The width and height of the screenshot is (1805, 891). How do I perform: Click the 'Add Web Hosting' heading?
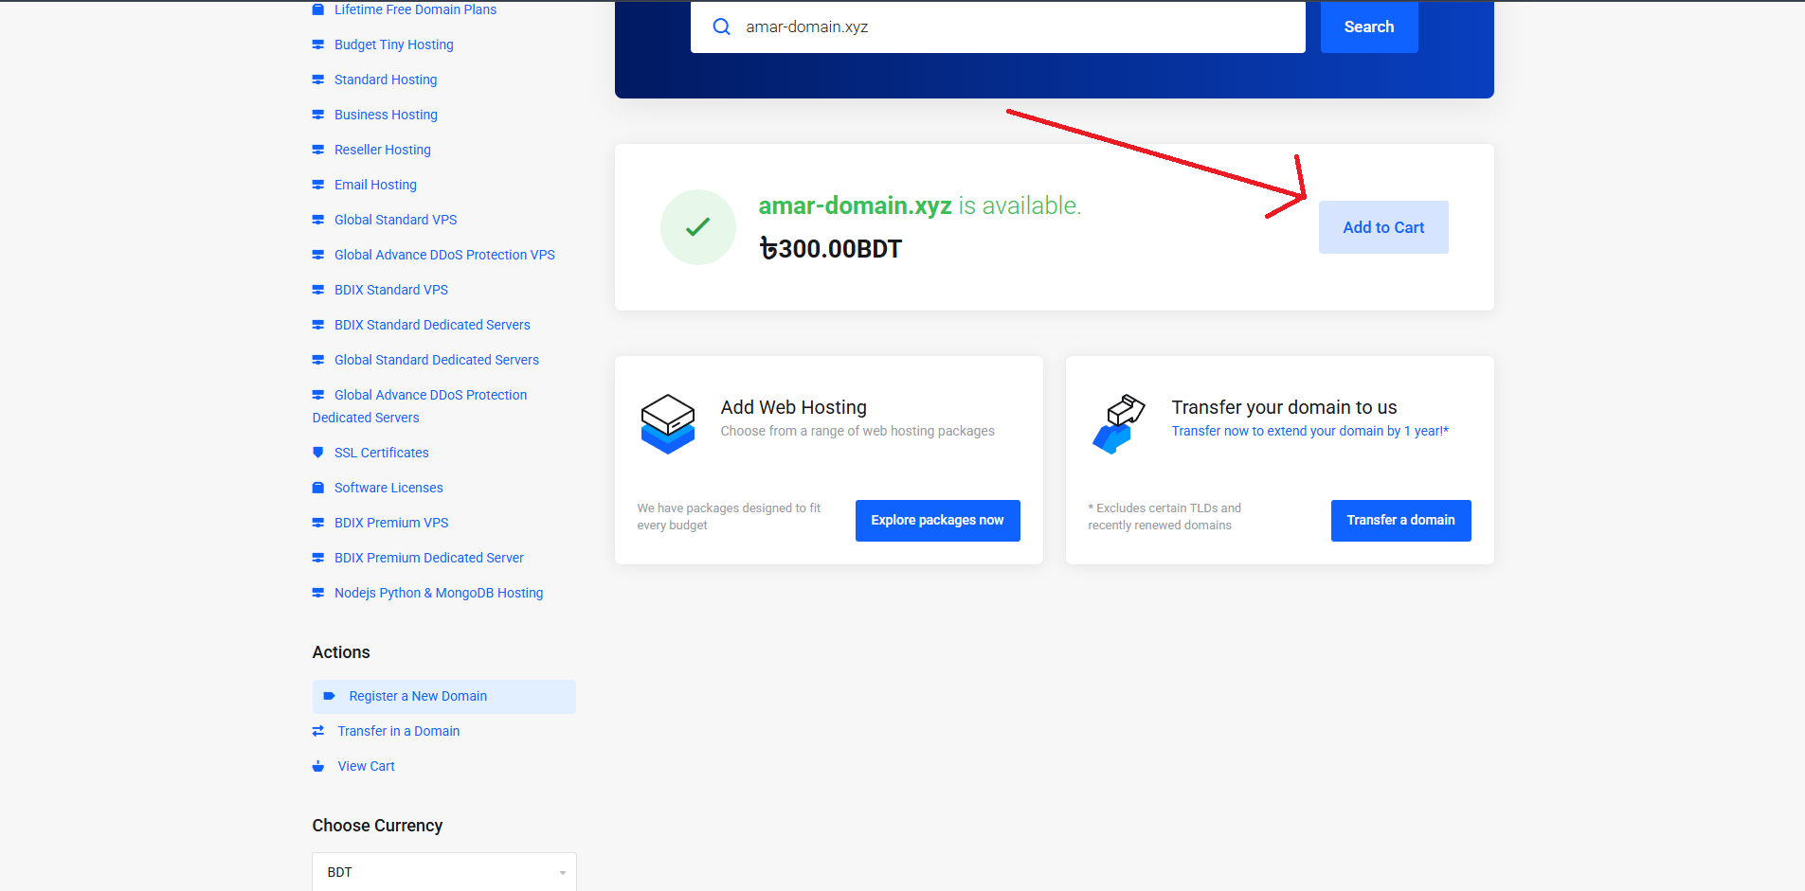click(794, 407)
